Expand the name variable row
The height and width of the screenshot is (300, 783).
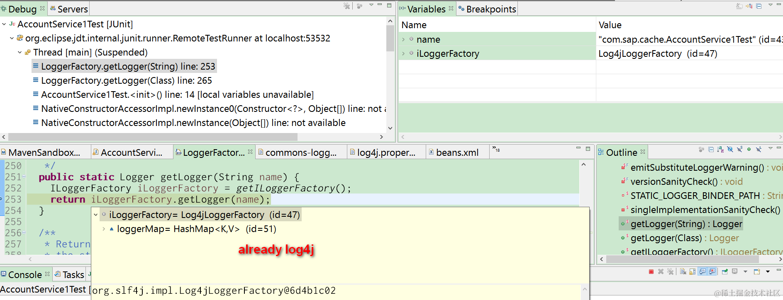click(403, 39)
